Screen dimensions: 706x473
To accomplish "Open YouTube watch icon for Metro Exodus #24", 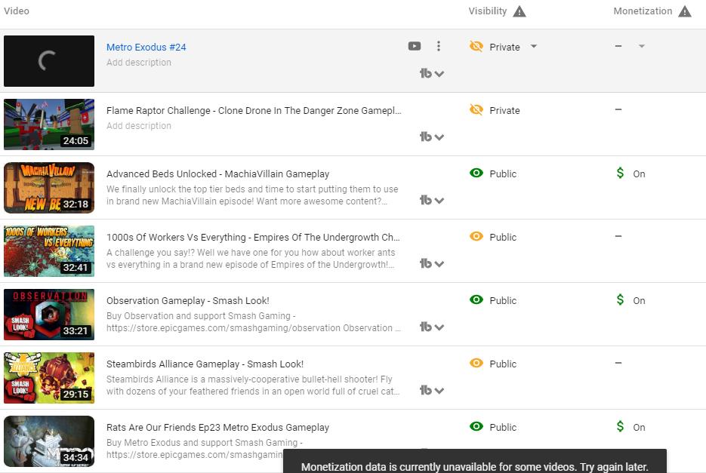I will point(415,46).
